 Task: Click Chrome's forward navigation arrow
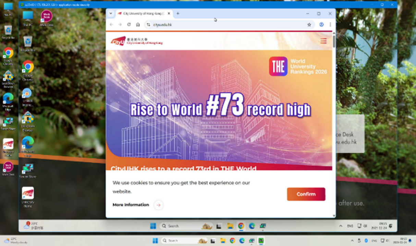pos(120,25)
